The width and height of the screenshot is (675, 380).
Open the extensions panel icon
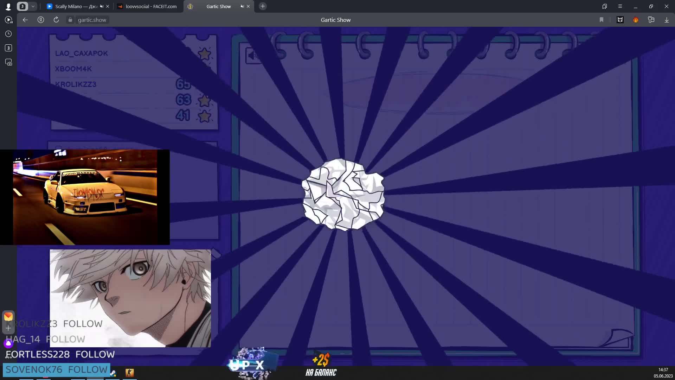[651, 20]
